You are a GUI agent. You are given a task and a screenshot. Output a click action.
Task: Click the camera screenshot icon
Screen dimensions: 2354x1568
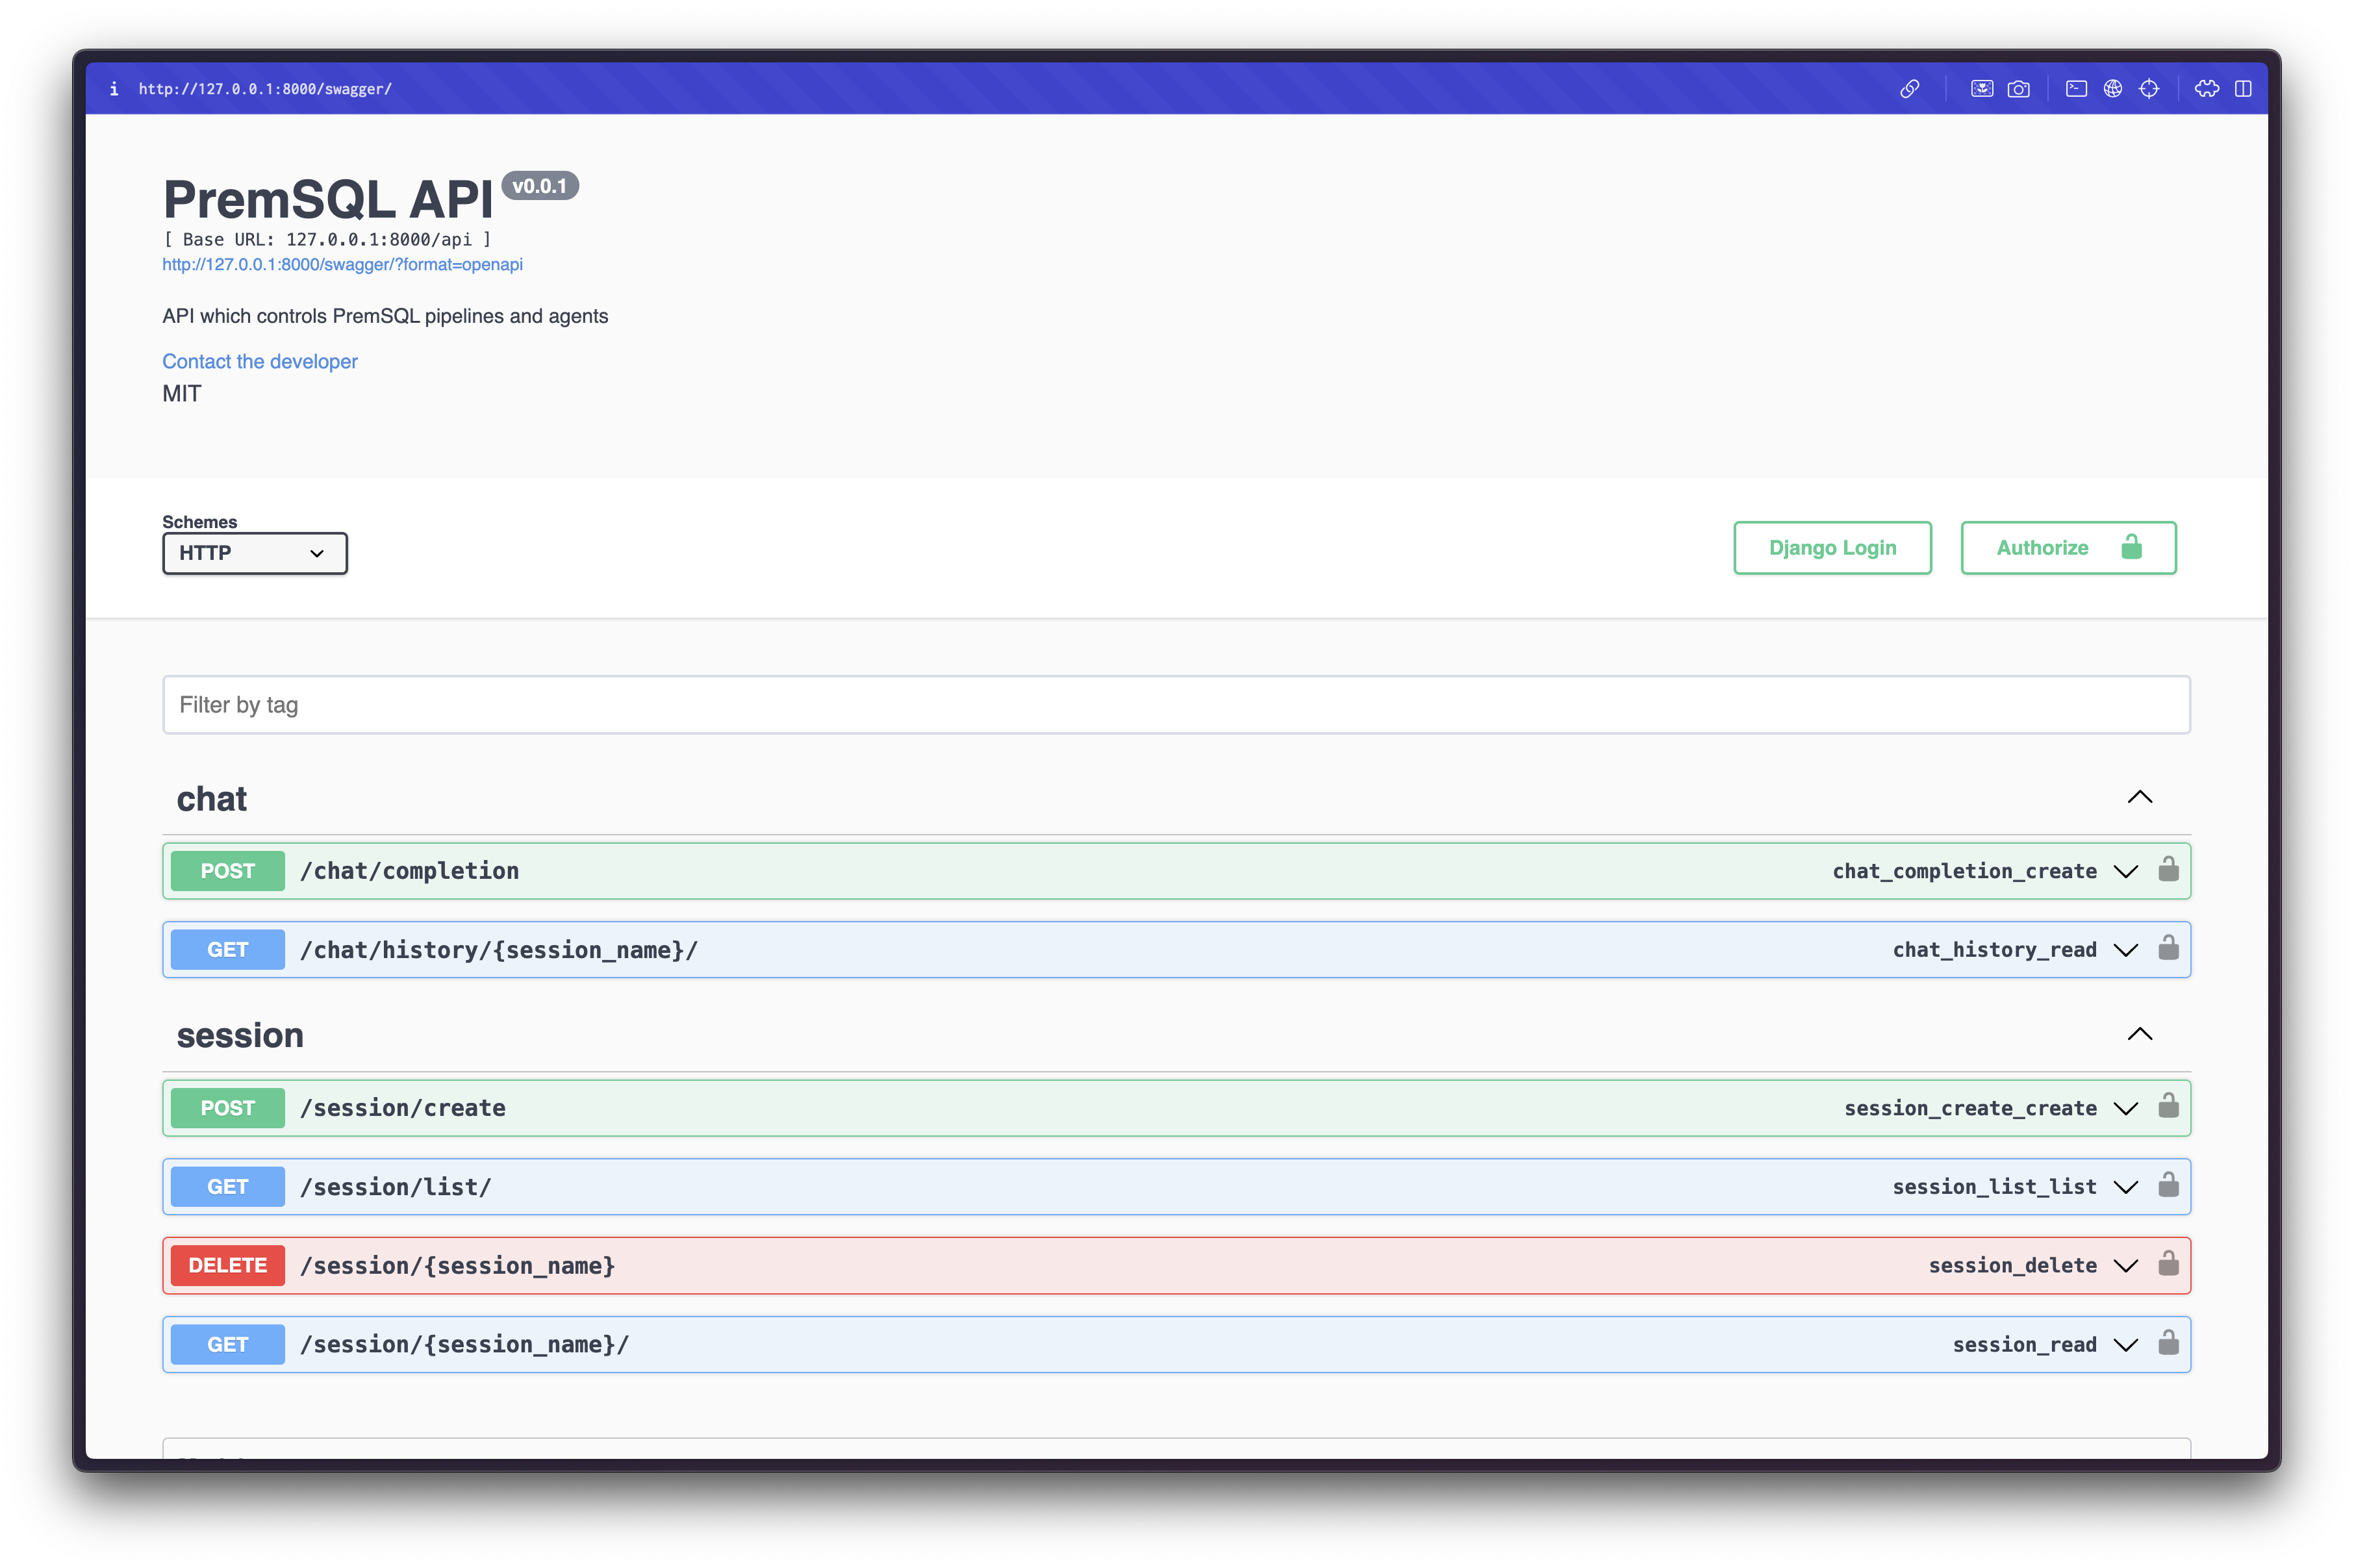[2018, 89]
